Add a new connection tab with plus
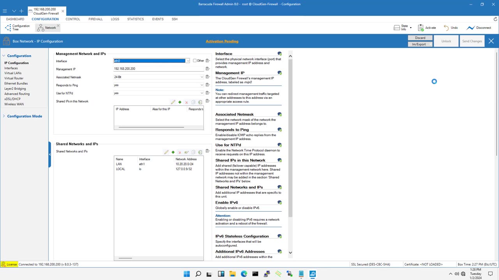The height and width of the screenshot is (280, 499). pos(21,11)
